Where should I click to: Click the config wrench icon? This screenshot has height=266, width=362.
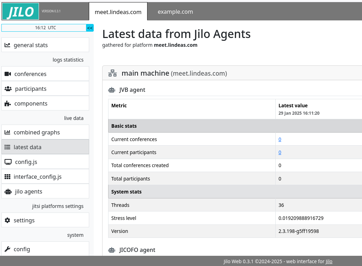7,249
